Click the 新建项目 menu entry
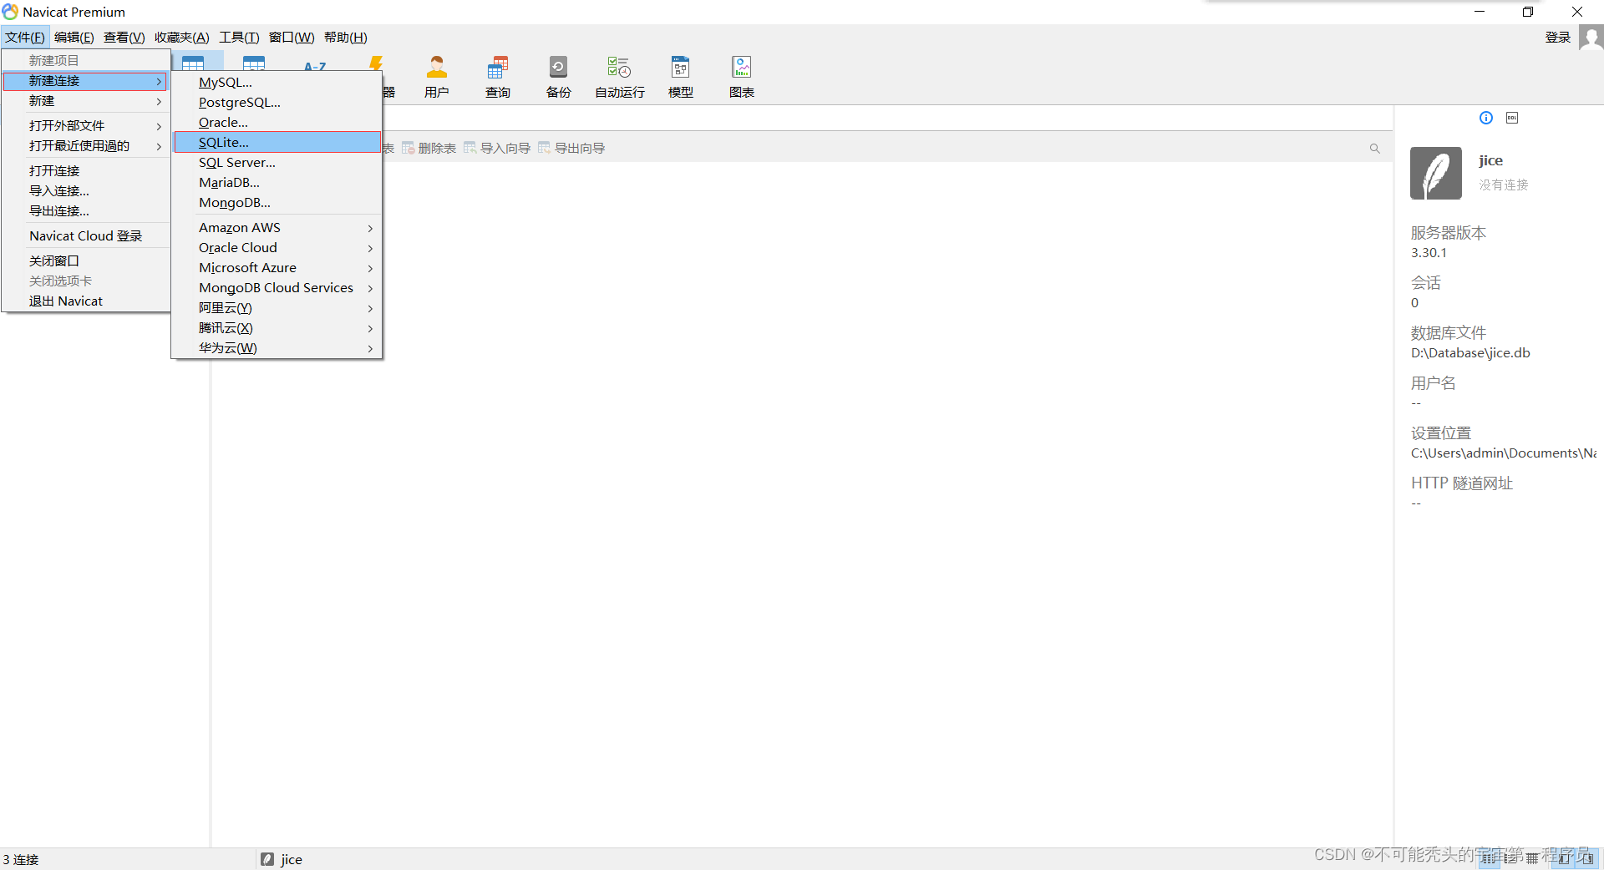 [x=85, y=61]
